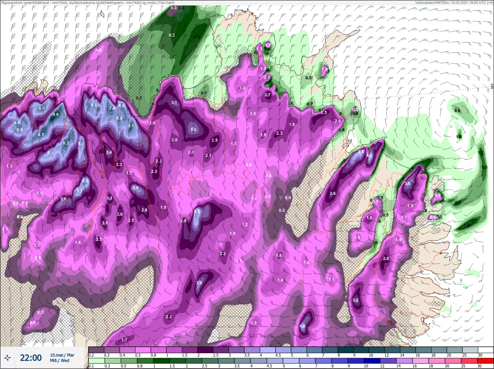Click the 5.3 precipitation value on the map
Screen dimensions: 494x369
click(x=50, y=153)
